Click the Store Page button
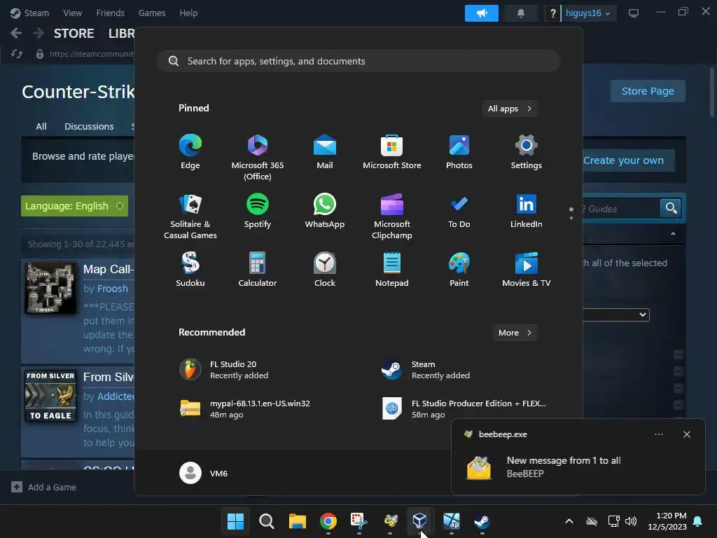The height and width of the screenshot is (538, 717). tap(648, 91)
